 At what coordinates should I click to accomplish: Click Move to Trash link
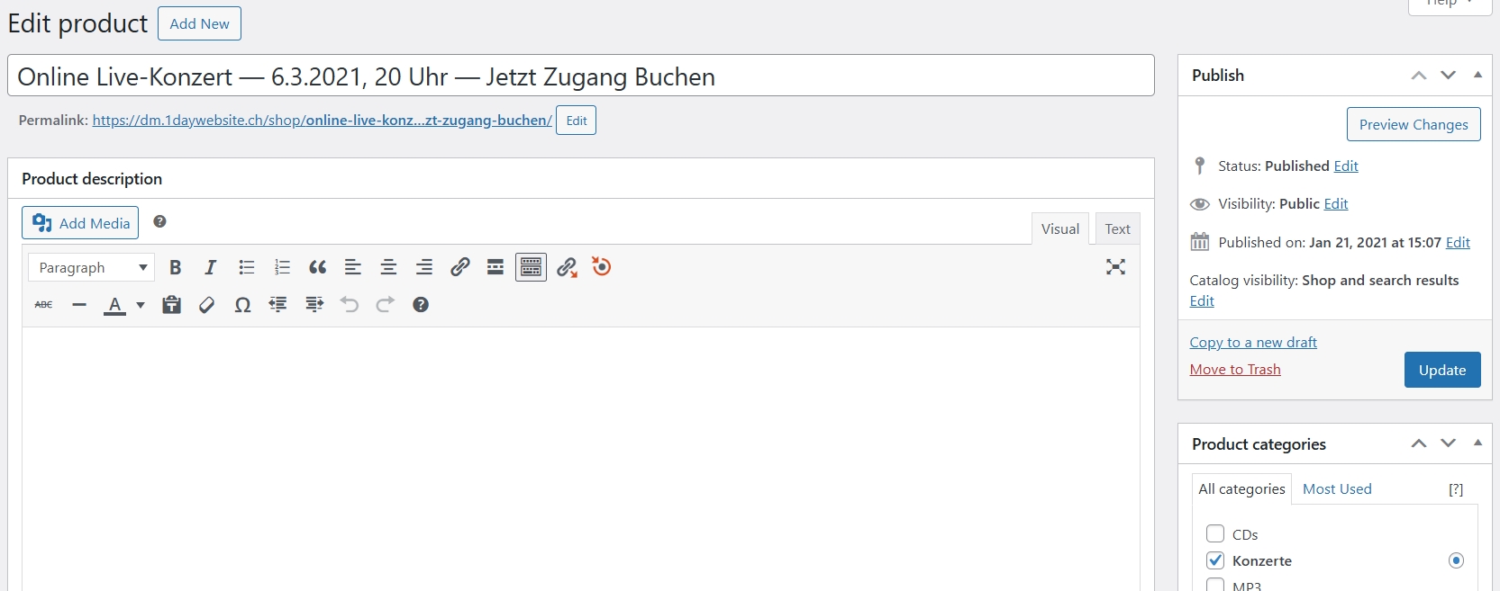(x=1235, y=369)
